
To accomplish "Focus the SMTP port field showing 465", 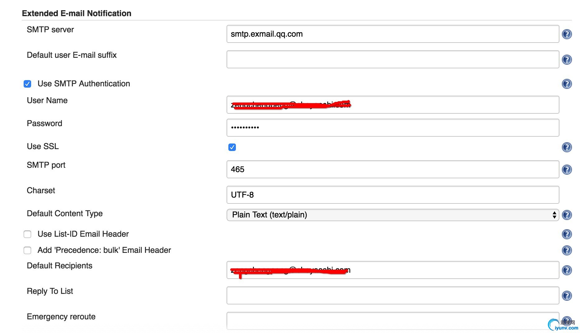I will point(393,169).
